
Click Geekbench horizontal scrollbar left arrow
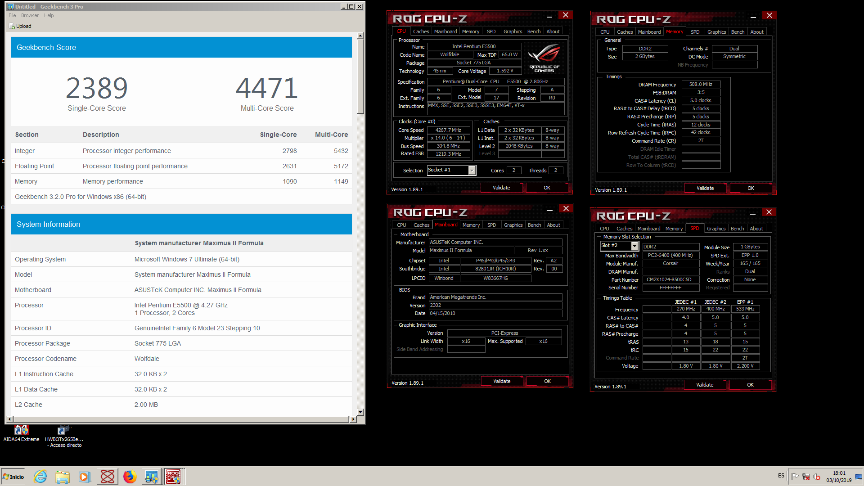(9, 419)
